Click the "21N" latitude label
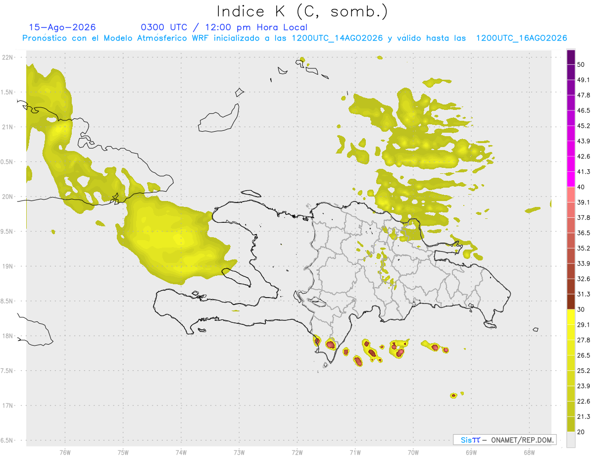The width and height of the screenshot is (594, 459). (7, 127)
